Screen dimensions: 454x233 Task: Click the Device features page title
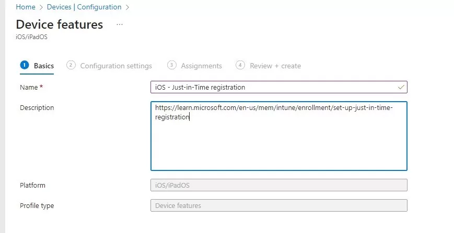[x=60, y=24]
